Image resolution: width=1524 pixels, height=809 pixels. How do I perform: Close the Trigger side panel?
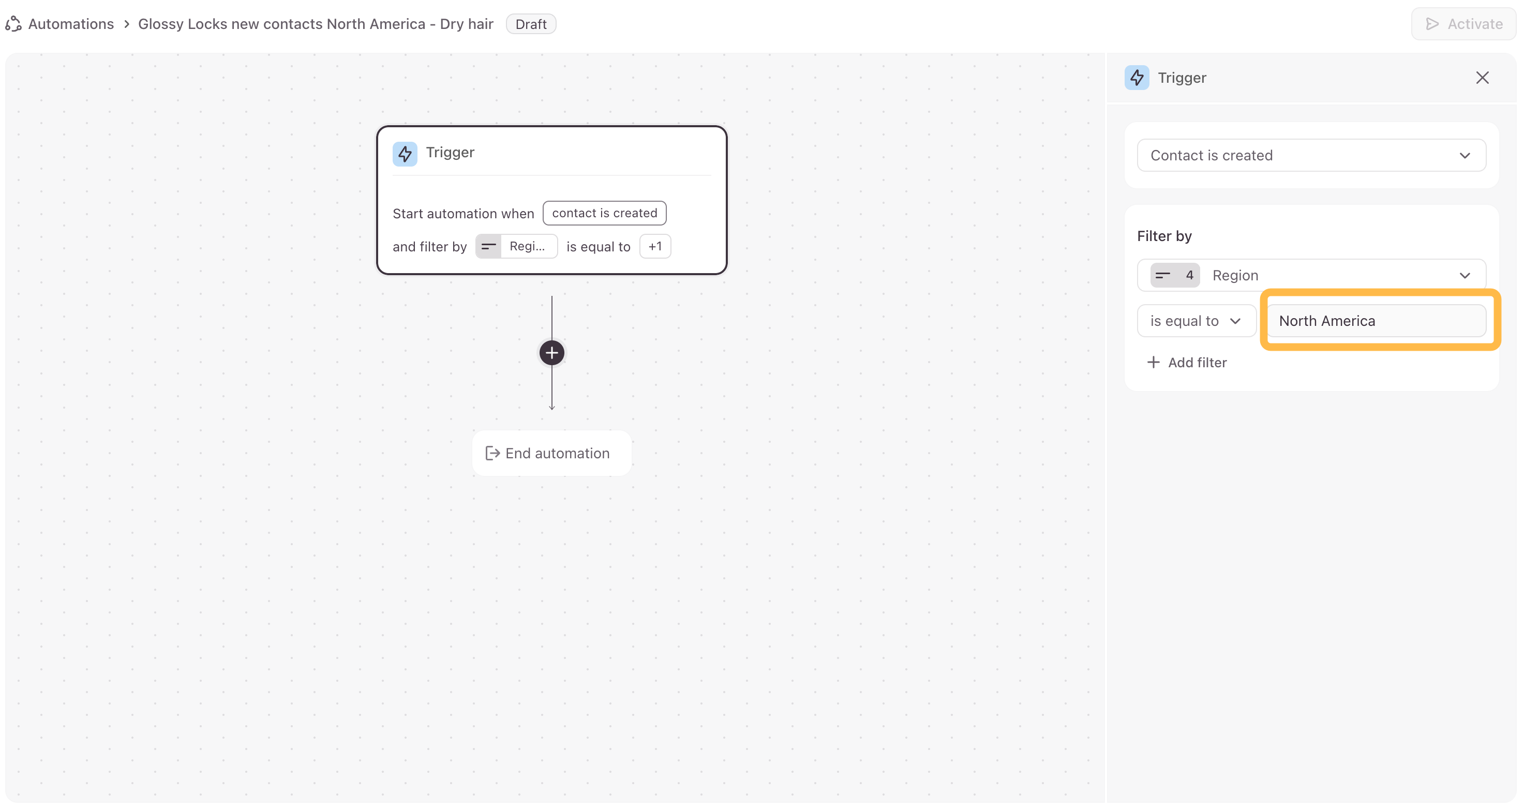(1482, 78)
